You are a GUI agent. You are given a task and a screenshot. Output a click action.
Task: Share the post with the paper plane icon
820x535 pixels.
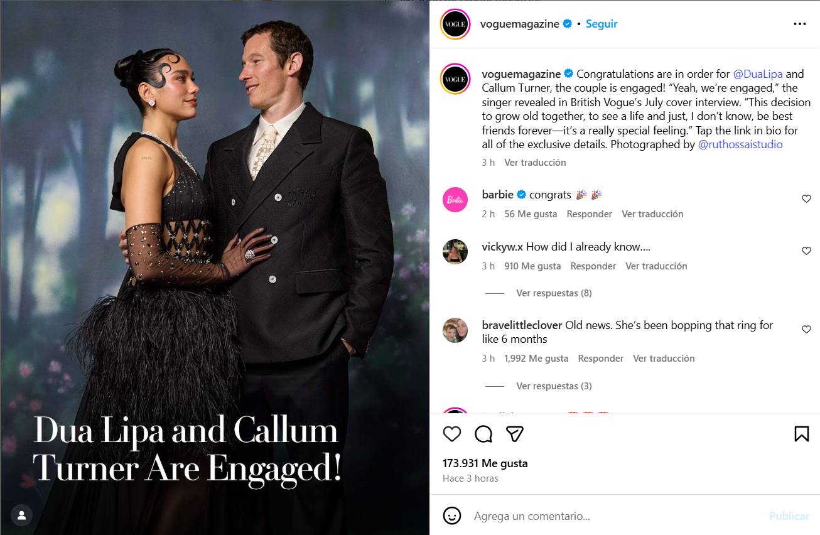click(515, 434)
